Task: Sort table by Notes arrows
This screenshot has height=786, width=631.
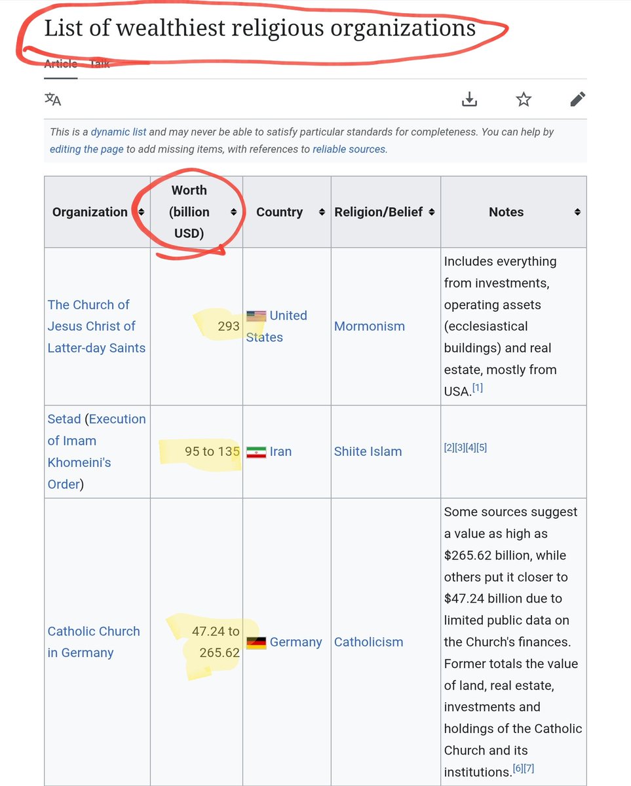Action: [x=577, y=212]
